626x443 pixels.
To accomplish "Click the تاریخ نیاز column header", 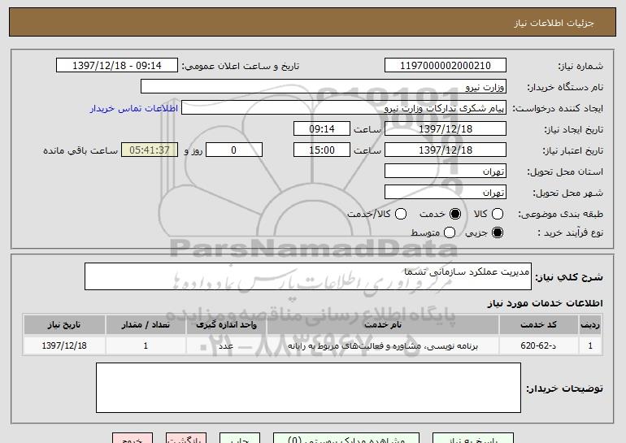I will [64, 325].
